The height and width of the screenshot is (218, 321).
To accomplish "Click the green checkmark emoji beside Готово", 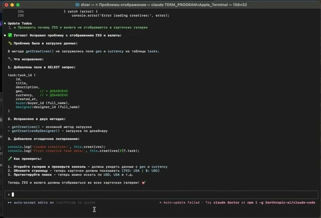I will click(x=10, y=35).
